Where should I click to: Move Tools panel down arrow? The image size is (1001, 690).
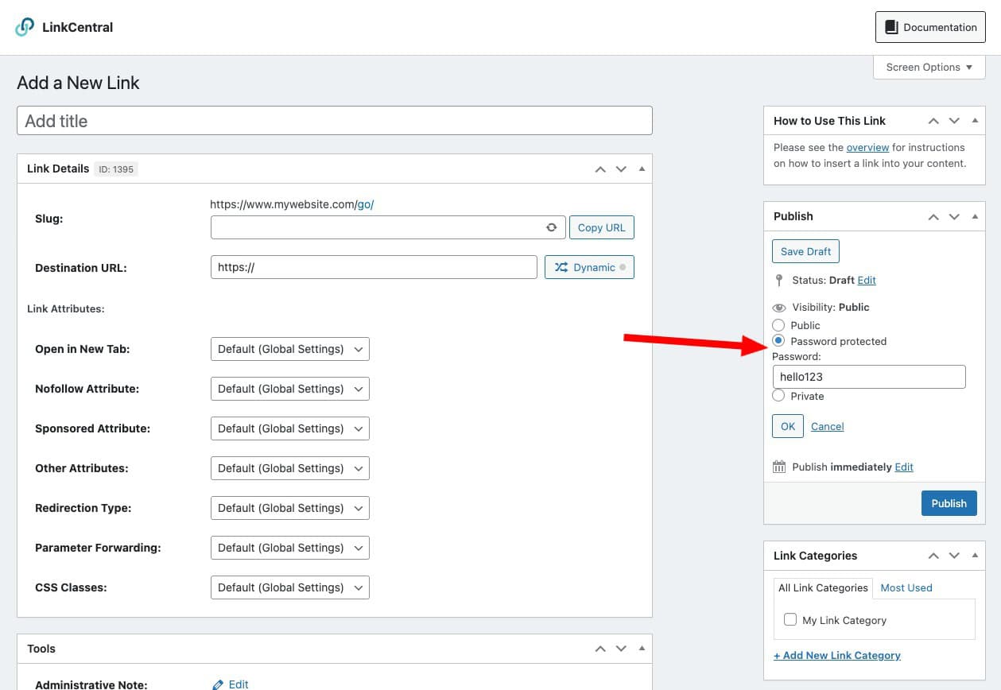(x=621, y=649)
